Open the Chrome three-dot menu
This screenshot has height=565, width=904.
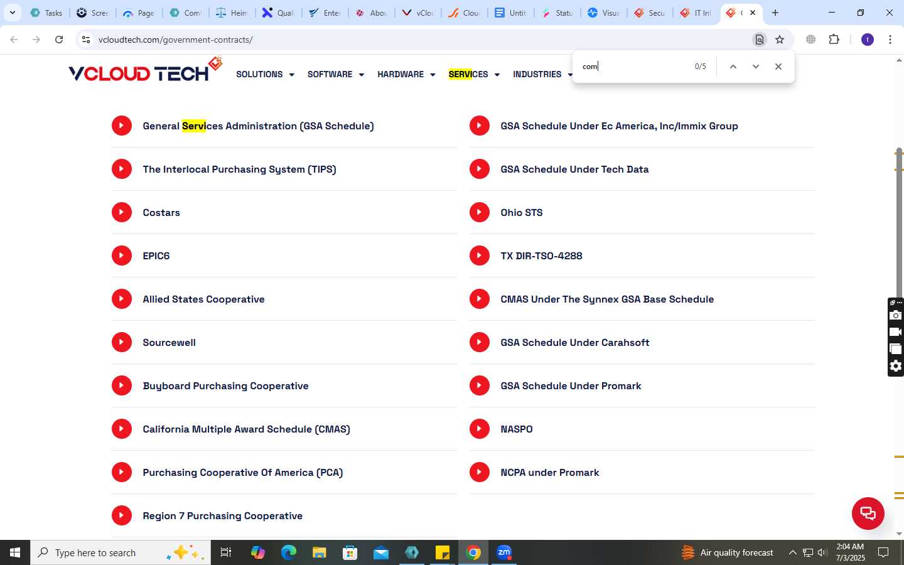890,40
